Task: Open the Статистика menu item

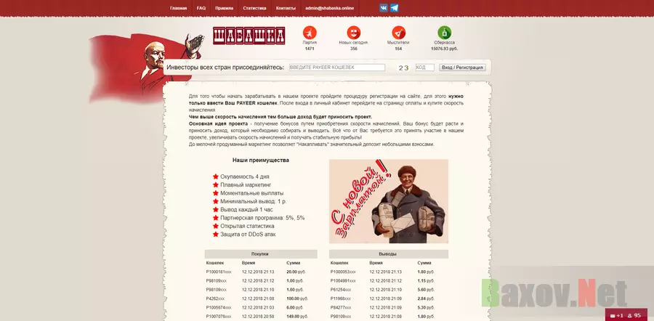Action: tap(254, 8)
